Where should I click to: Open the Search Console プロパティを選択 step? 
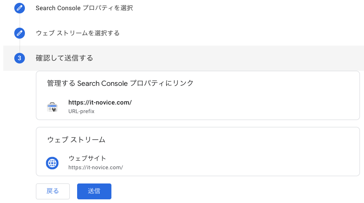point(84,8)
